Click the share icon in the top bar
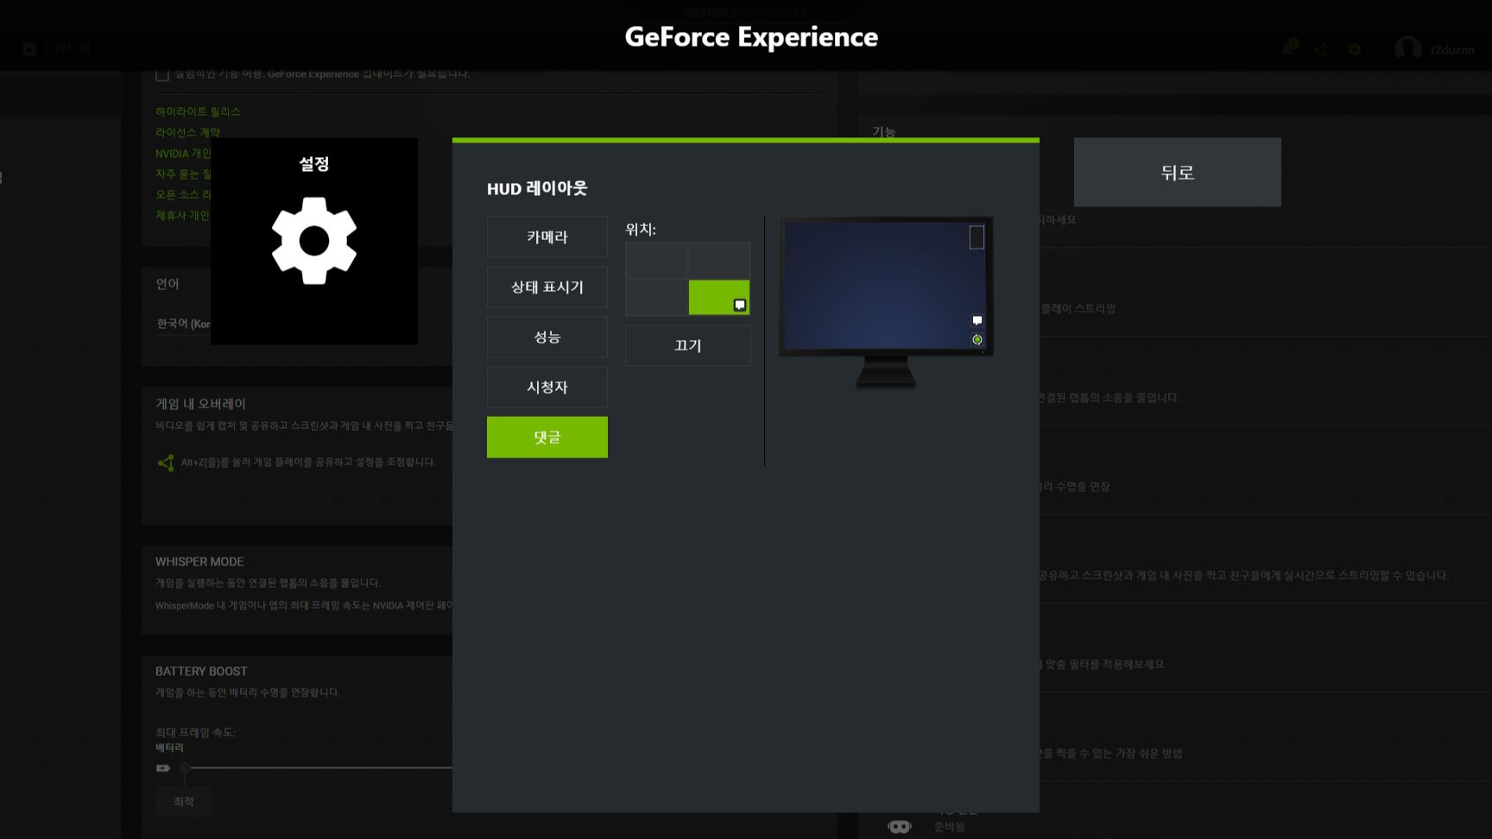The width and height of the screenshot is (1492, 839). [1321, 50]
